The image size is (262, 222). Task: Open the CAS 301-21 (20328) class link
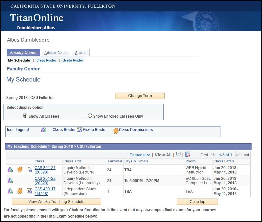coord(45,170)
